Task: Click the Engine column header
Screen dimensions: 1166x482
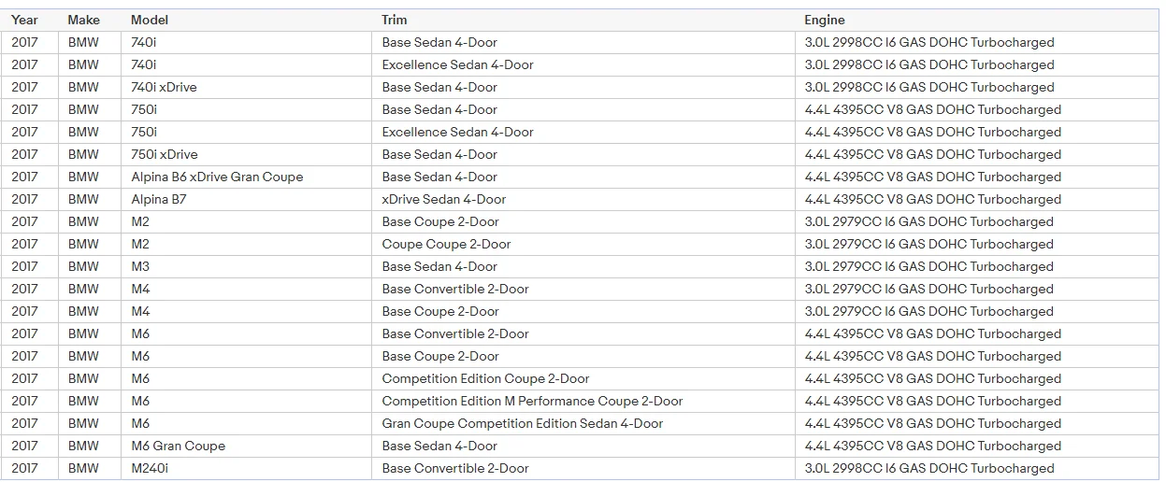Action: [x=824, y=20]
